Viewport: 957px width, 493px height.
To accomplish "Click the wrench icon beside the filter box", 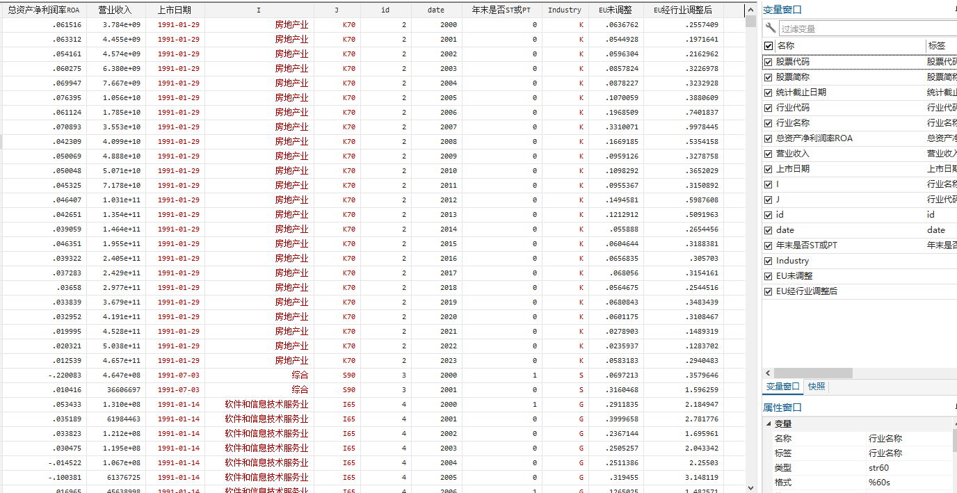I will 770,29.
